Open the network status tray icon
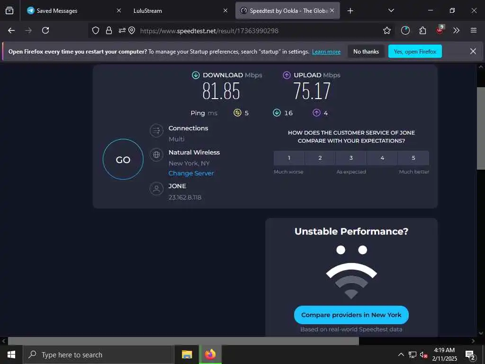 [413, 355]
